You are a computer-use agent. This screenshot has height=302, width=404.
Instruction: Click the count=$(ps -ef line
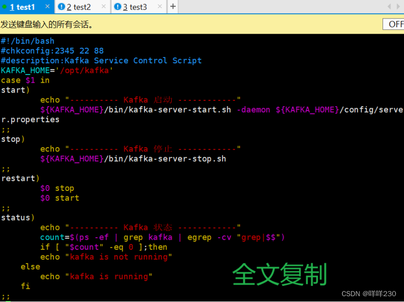pyautogui.click(x=163, y=237)
